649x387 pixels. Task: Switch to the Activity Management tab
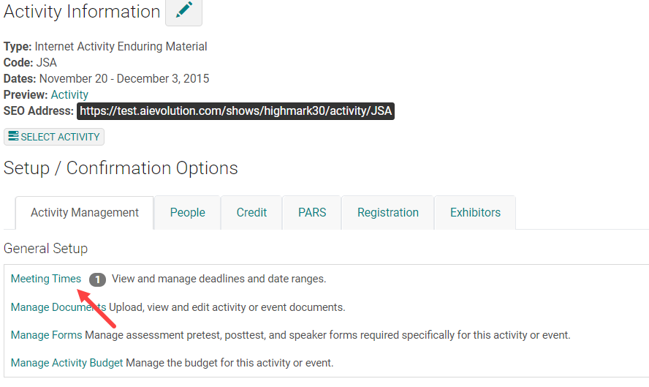[x=85, y=213]
